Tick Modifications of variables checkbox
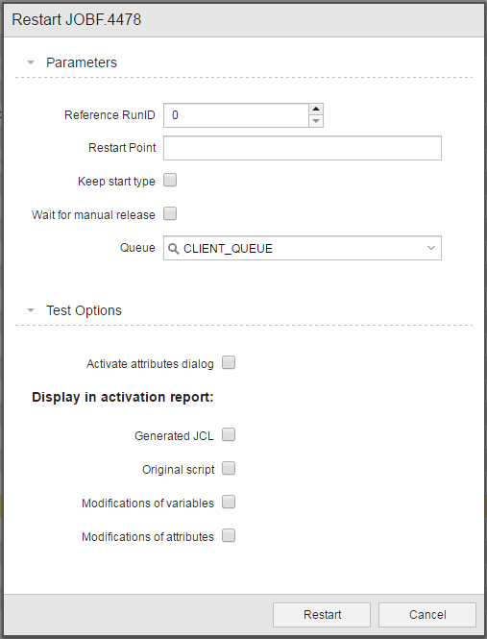This screenshot has height=639, width=487. [x=229, y=502]
